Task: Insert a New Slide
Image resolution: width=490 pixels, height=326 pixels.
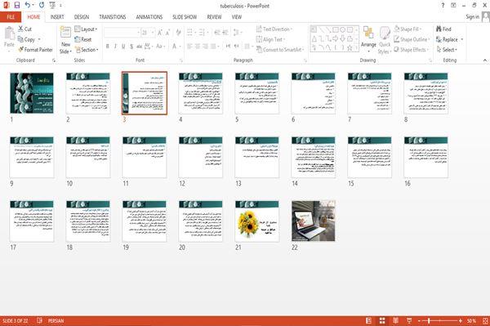Action: pyautogui.click(x=65, y=40)
